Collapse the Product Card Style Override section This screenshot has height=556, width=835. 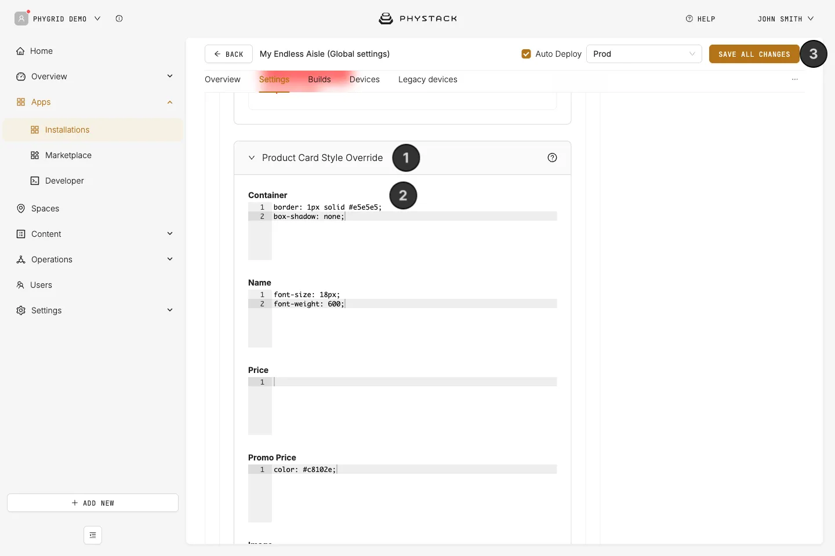click(252, 158)
